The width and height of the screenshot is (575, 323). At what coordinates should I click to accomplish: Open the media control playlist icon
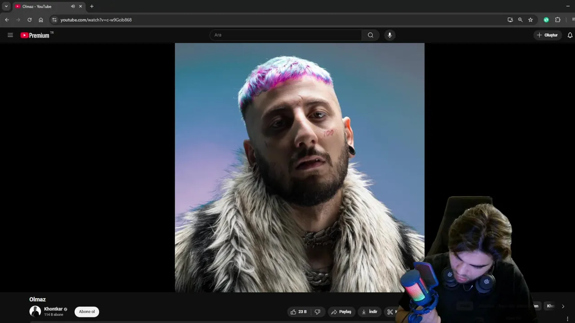tap(573, 20)
